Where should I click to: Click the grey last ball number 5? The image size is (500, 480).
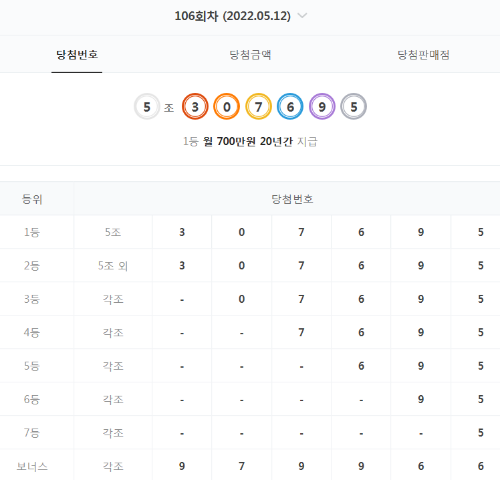pyautogui.click(x=354, y=106)
